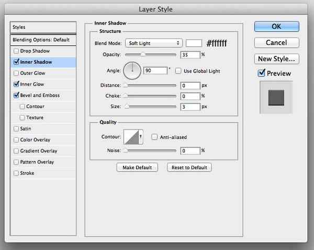314x250 pixels.
Task: Enable the Texture sub-option checkbox
Action: point(22,117)
